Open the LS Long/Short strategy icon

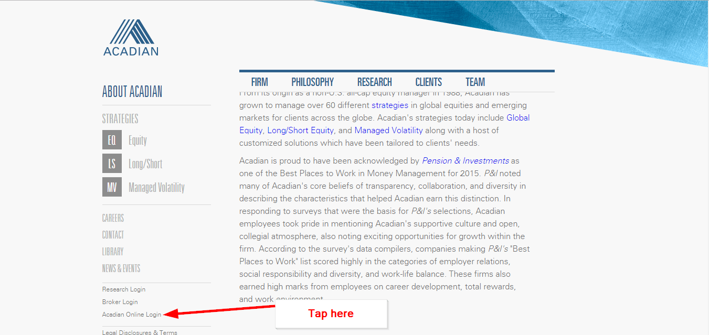(x=112, y=164)
